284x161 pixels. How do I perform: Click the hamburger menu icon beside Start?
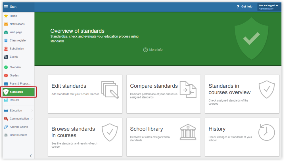click(6, 7)
